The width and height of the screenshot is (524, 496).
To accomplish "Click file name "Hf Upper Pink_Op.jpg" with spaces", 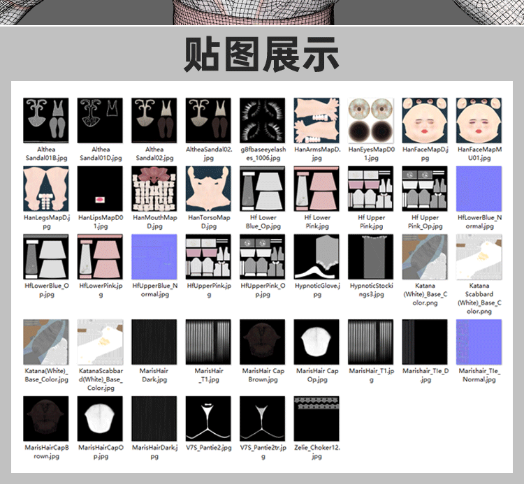I will [x=425, y=222].
